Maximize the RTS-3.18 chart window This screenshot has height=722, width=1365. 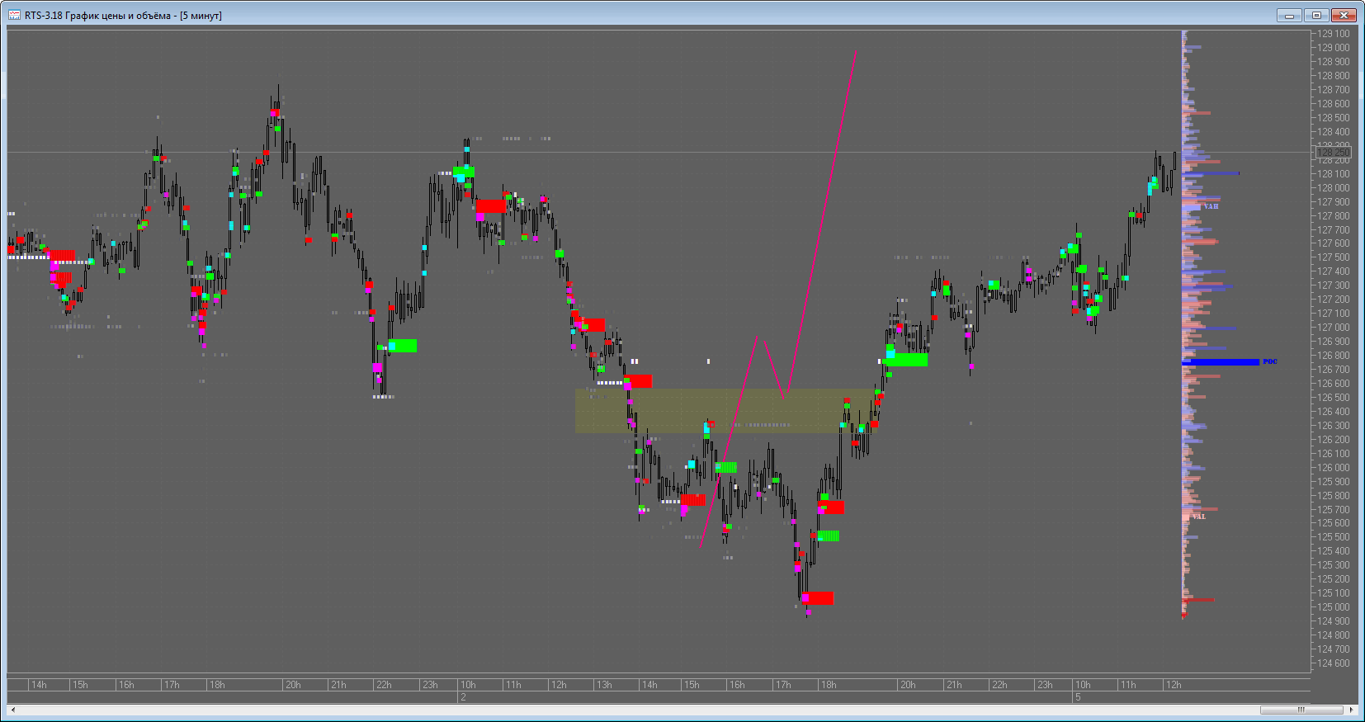[x=1316, y=15]
